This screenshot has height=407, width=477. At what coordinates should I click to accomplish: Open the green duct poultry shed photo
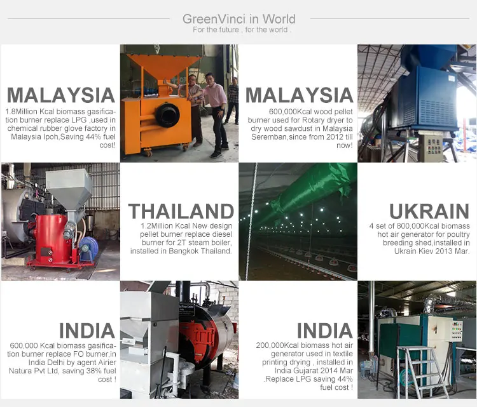pyautogui.click(x=298, y=222)
